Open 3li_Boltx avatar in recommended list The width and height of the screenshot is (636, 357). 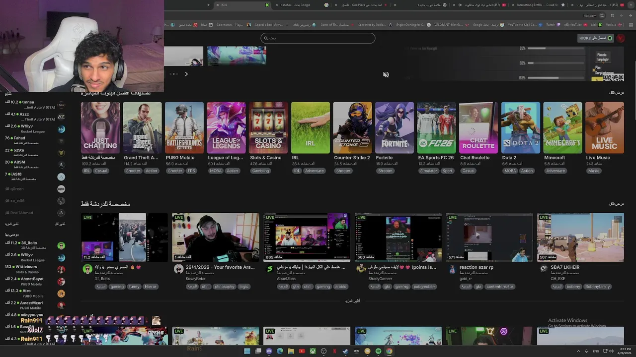click(61, 245)
